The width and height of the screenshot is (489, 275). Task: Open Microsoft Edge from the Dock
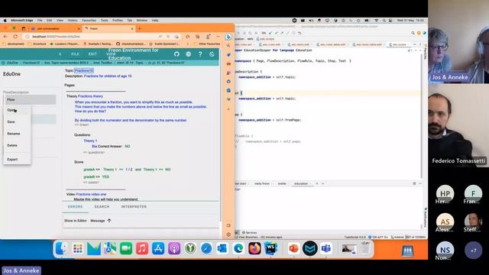coord(238,249)
